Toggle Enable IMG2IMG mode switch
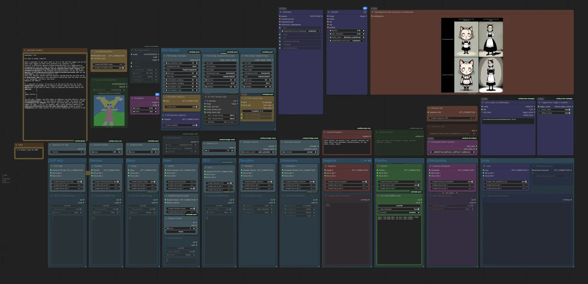 coord(123,64)
